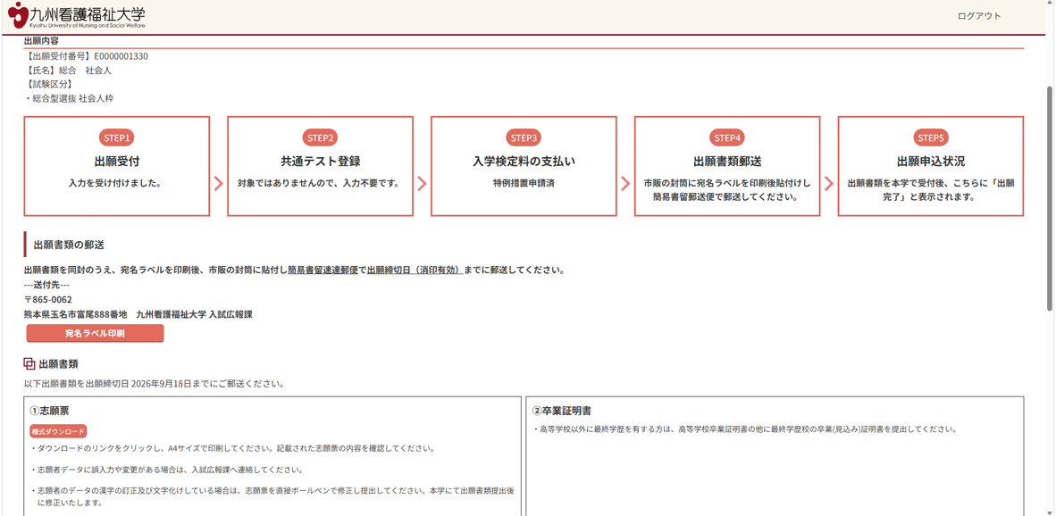
Task: Click the STEP5 badge
Action: [931, 137]
